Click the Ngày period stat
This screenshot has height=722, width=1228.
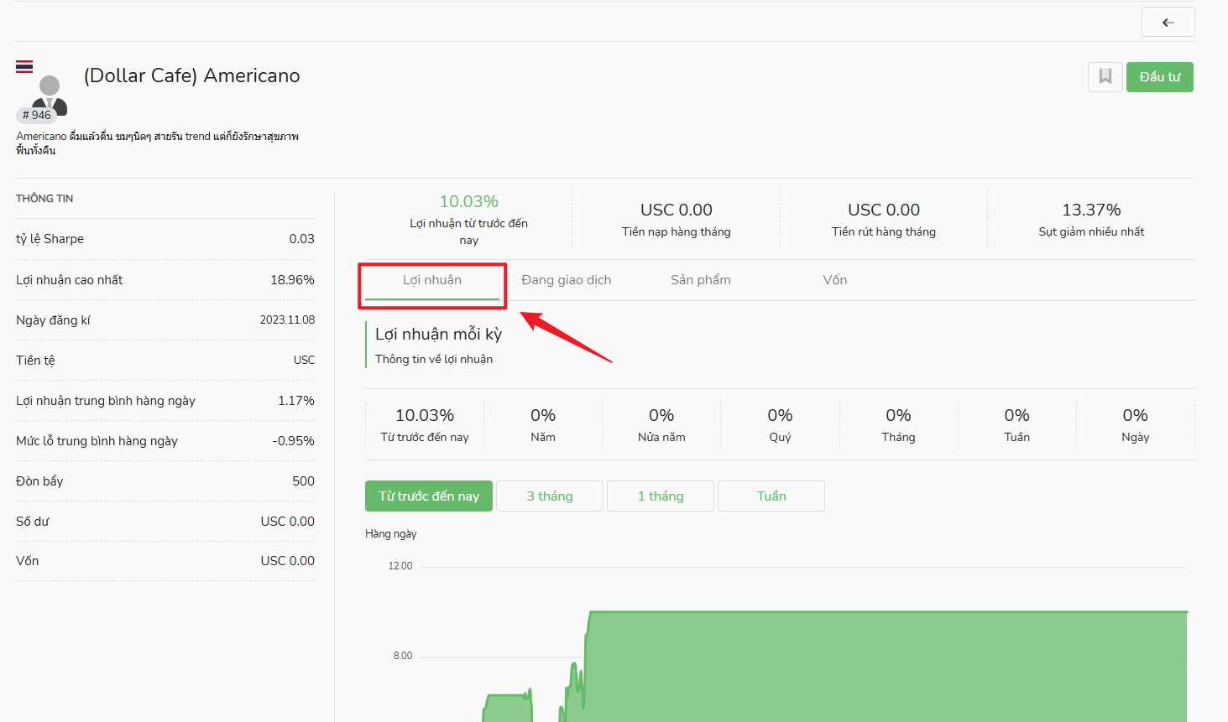pos(1135,424)
